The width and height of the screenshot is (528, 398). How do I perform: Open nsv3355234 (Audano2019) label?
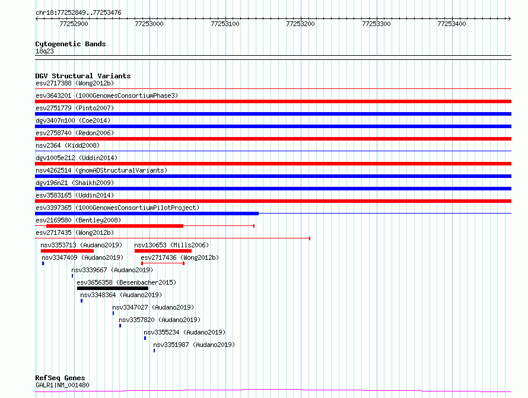point(185,332)
